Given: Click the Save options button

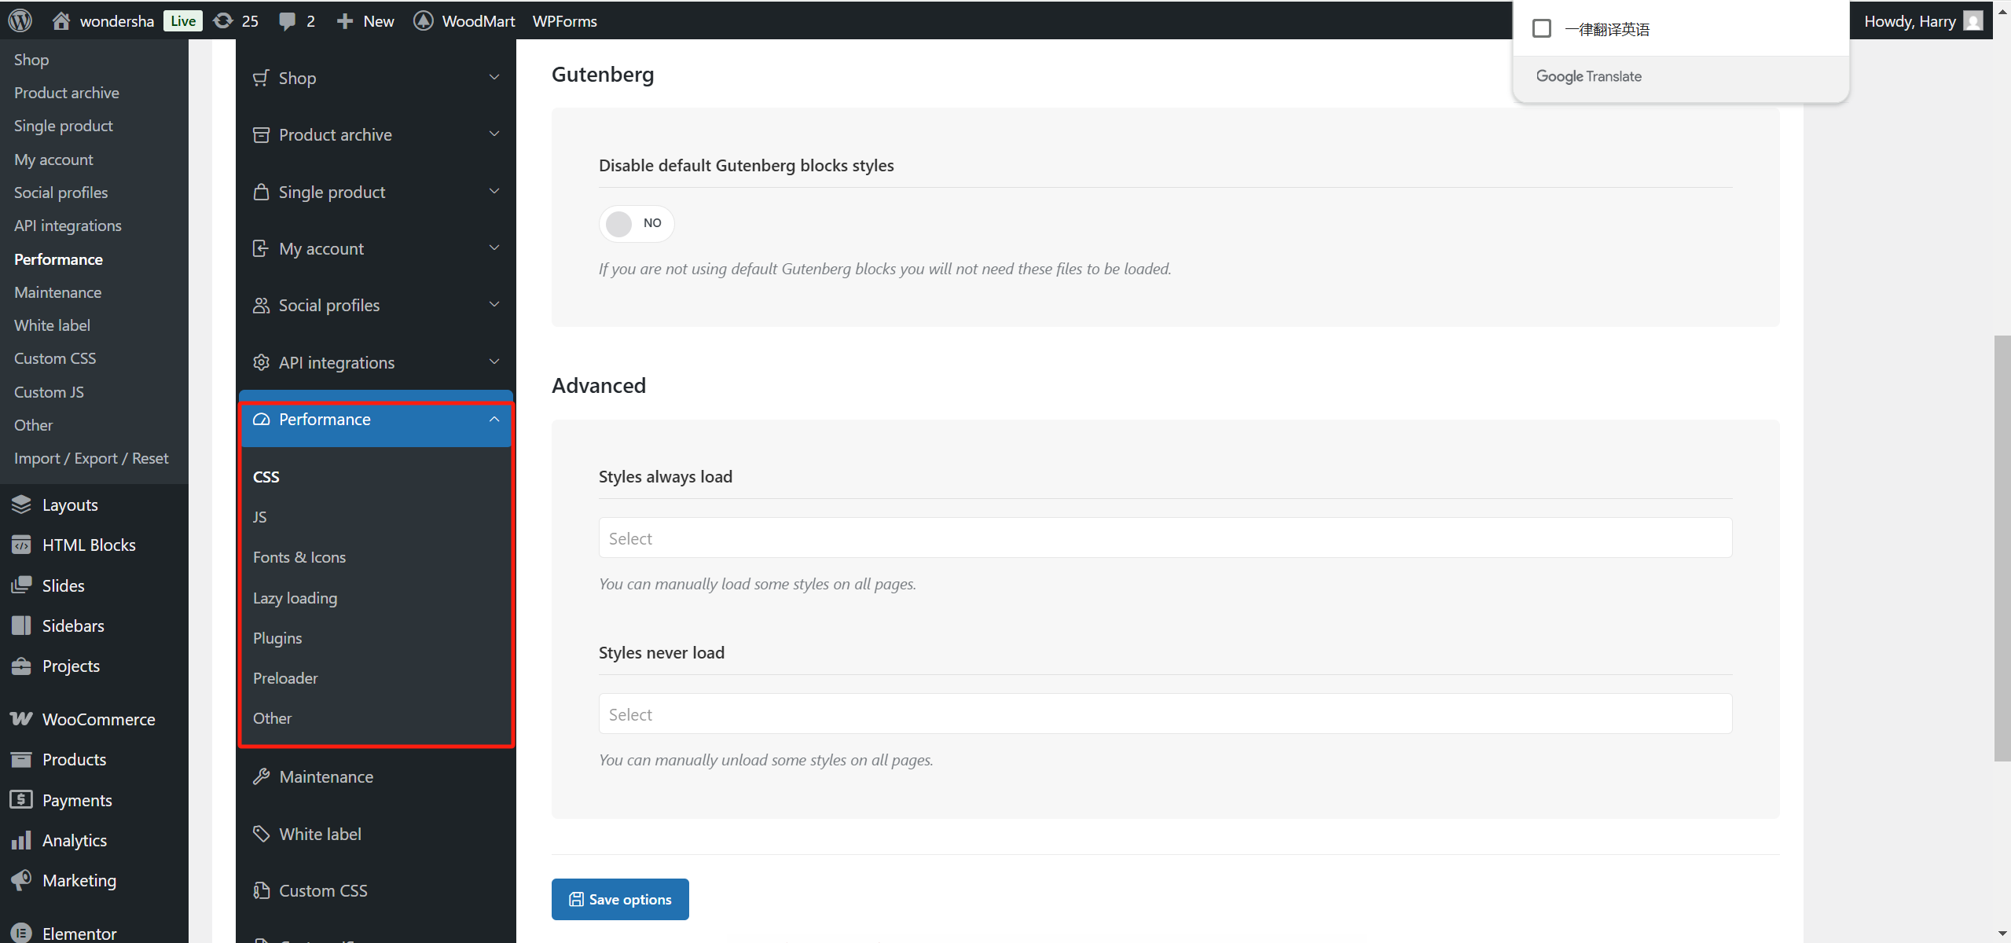Looking at the screenshot, I should [x=620, y=899].
